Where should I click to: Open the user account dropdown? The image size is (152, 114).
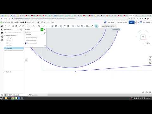click(x=146, y=22)
